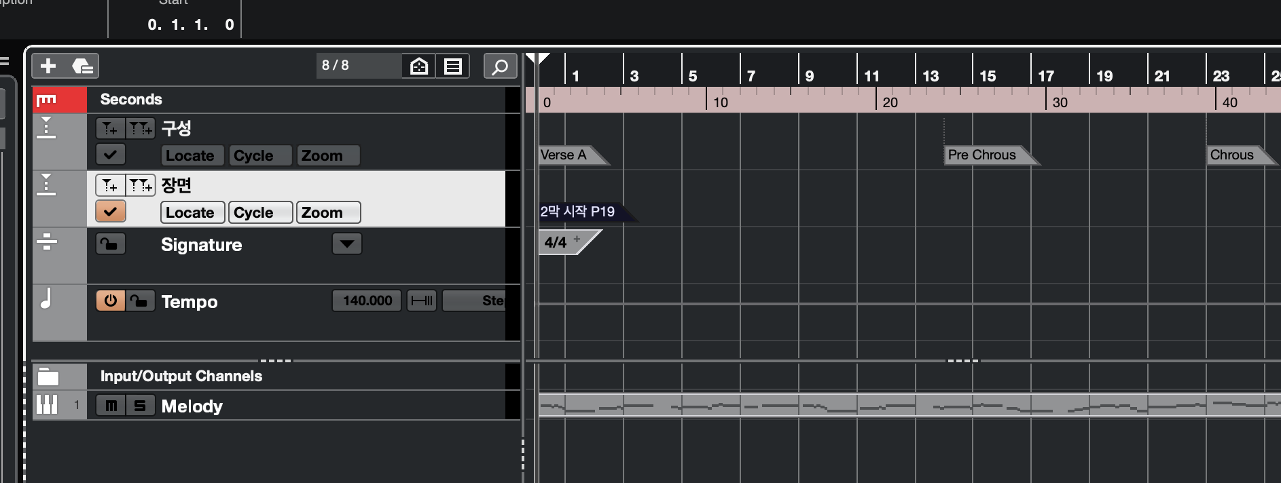Click the track icon of 장면
The image size is (1281, 483).
pos(46,185)
